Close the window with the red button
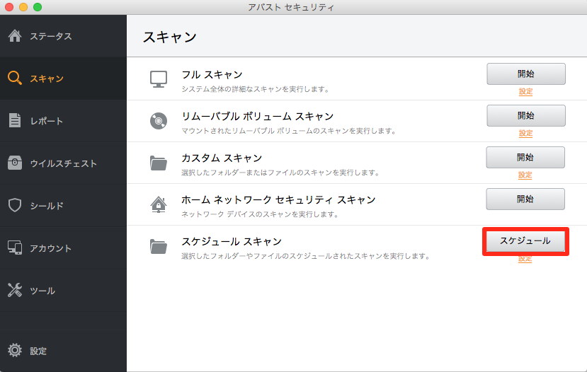Image resolution: width=587 pixels, height=372 pixels. [x=9, y=7]
